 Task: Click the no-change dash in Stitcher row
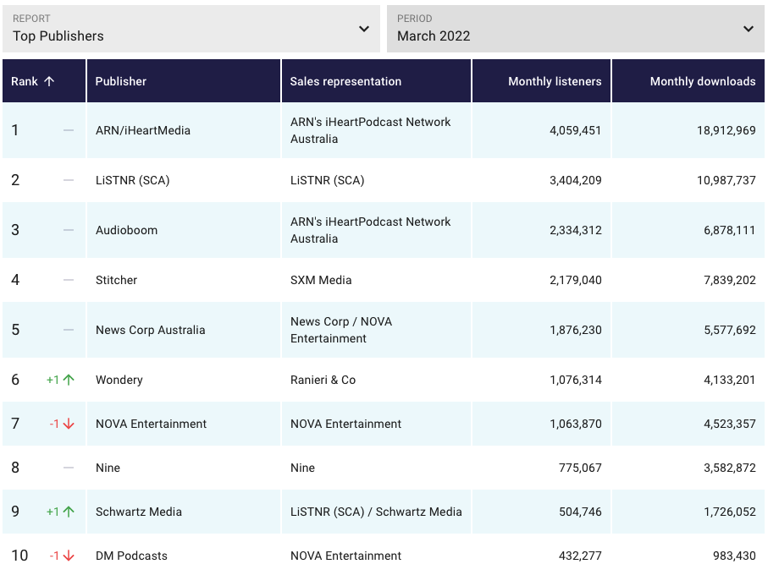[69, 280]
